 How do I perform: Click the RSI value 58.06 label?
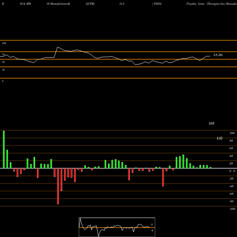[x=218, y=55]
